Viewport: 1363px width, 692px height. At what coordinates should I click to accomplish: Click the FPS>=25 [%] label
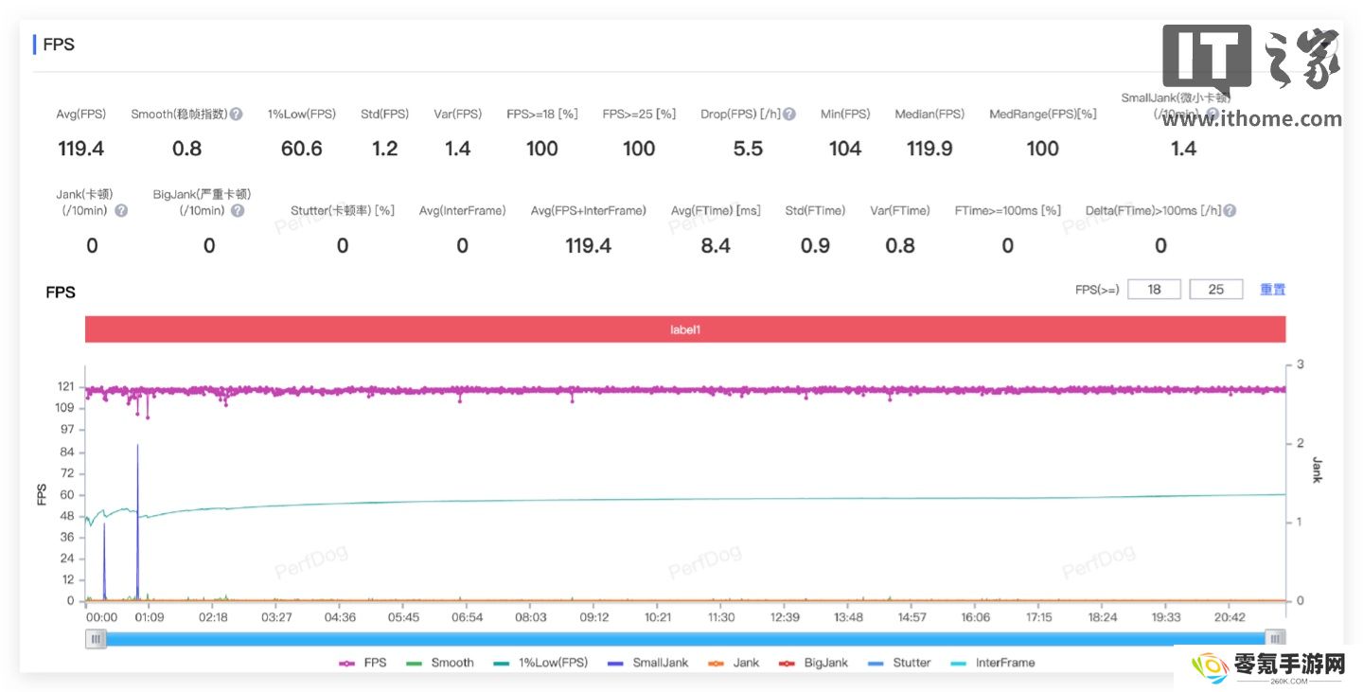click(639, 114)
